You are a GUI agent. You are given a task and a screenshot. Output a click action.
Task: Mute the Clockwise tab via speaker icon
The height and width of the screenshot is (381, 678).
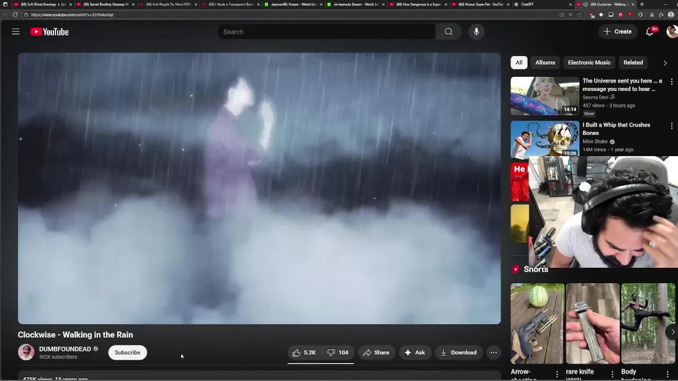point(585,4)
